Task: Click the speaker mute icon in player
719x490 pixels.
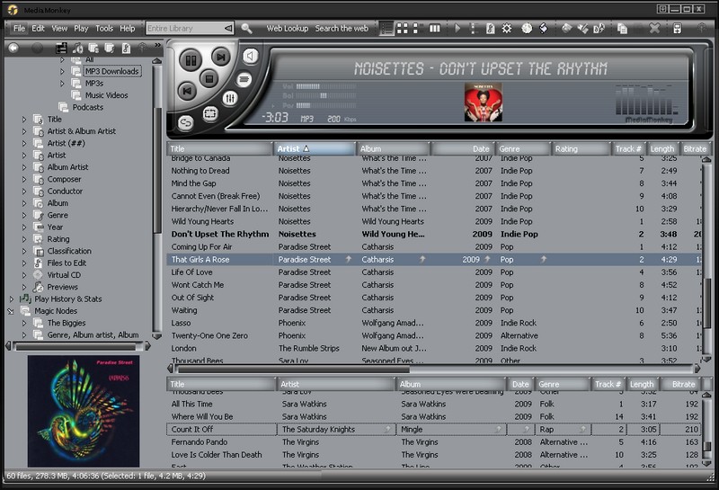Action: coord(249,57)
